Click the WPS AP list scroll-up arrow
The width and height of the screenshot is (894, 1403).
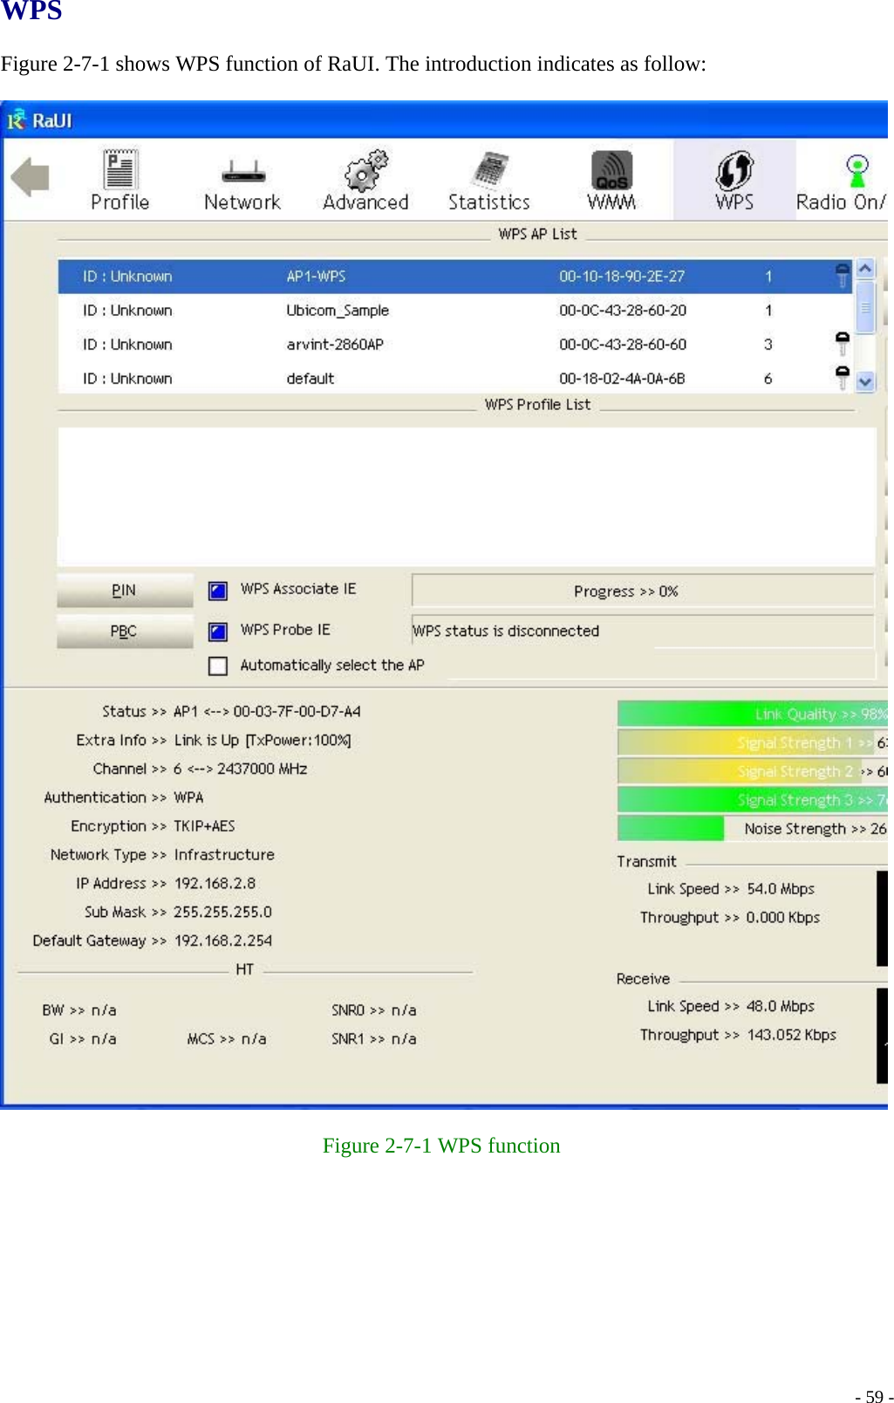click(865, 269)
